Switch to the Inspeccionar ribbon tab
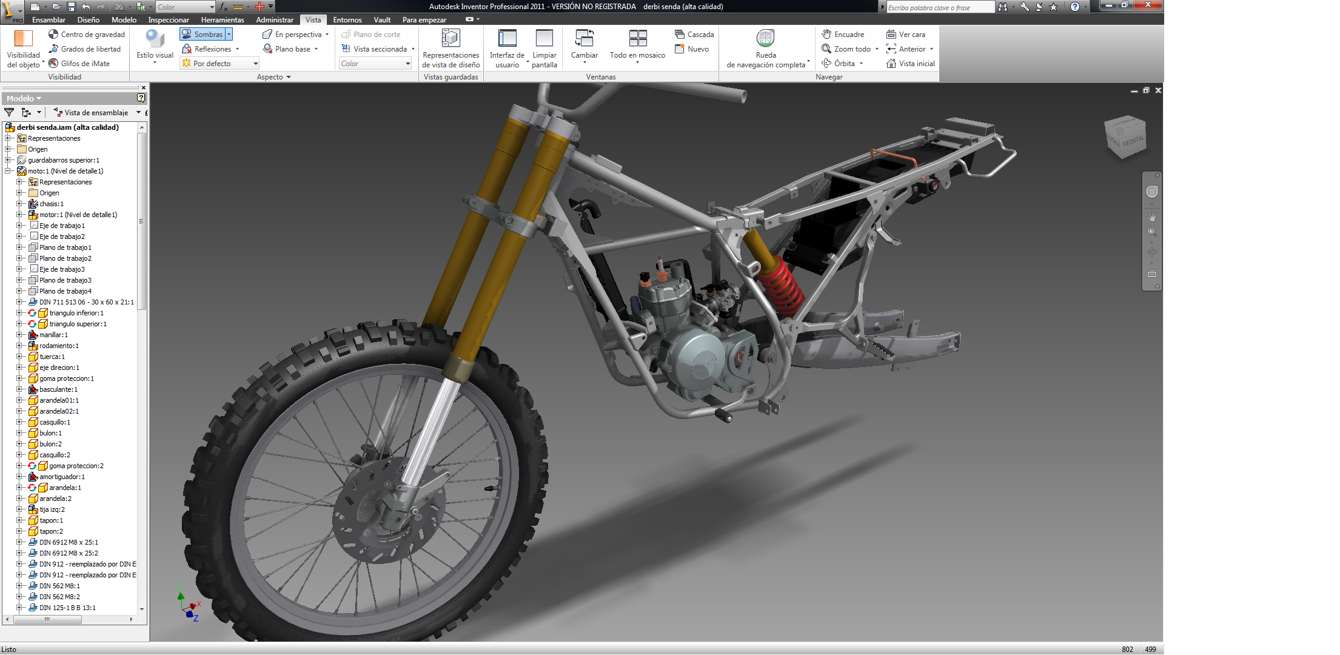 click(x=168, y=20)
